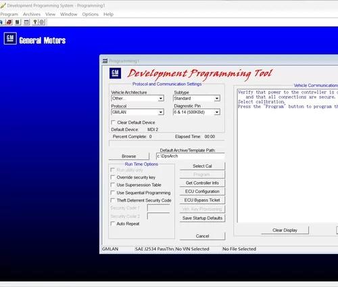Click the red car toolbar icon

coord(9,22)
